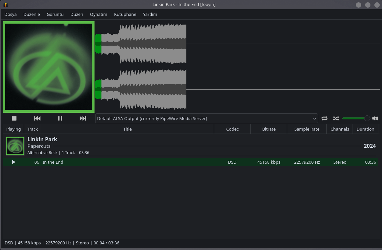382x250 pixels.
Task: Click the album year "2024"
Action: (x=369, y=146)
